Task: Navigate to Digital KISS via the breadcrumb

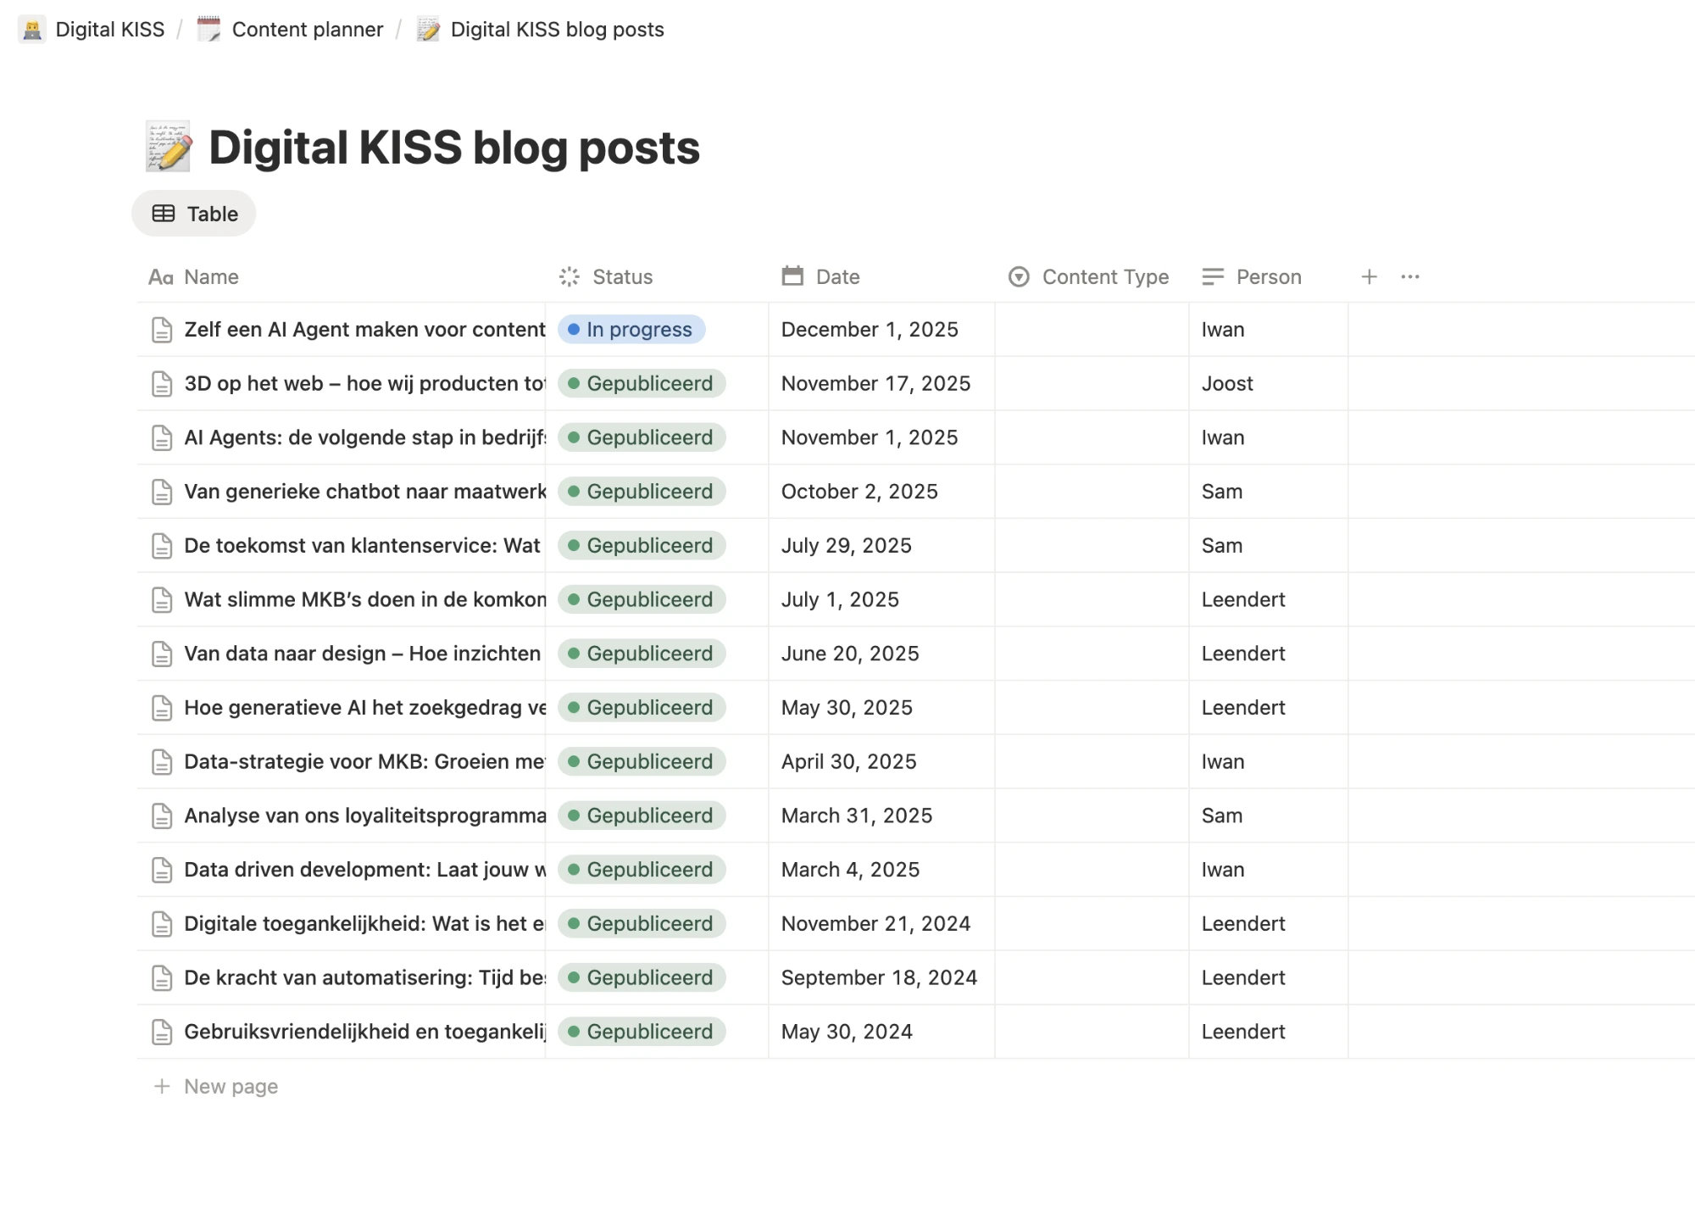Action: tap(110, 29)
